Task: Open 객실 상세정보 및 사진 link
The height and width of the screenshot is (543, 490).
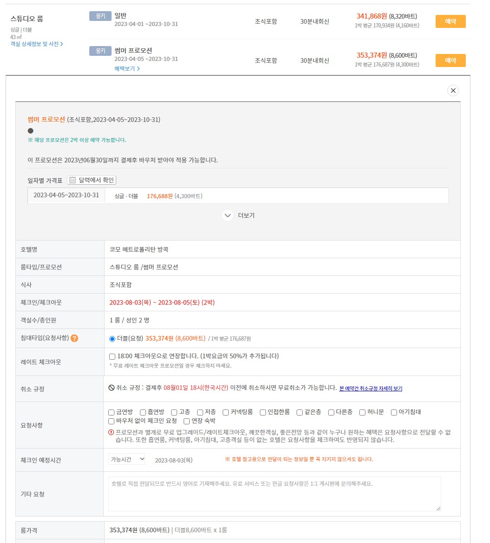Action: point(37,44)
